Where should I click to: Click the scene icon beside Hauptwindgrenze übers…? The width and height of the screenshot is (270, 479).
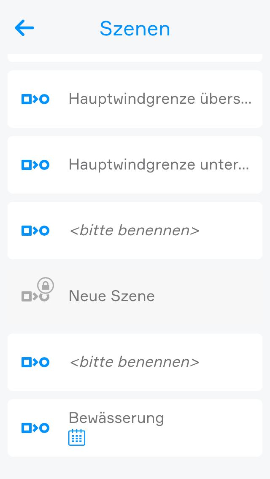[x=35, y=99]
